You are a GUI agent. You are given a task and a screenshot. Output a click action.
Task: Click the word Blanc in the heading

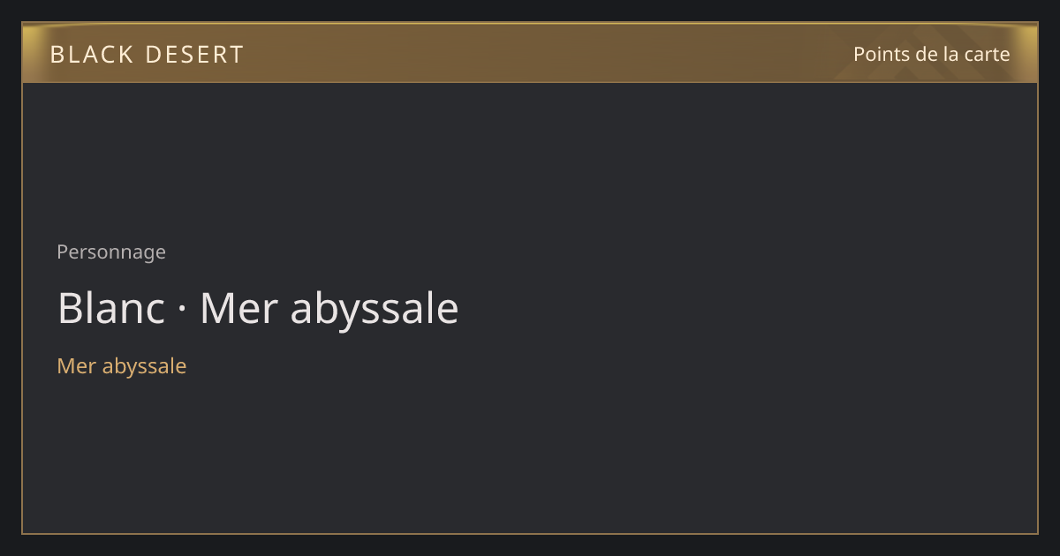[111, 308]
